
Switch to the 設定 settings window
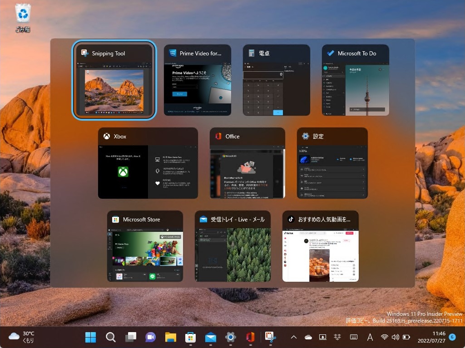(332, 163)
